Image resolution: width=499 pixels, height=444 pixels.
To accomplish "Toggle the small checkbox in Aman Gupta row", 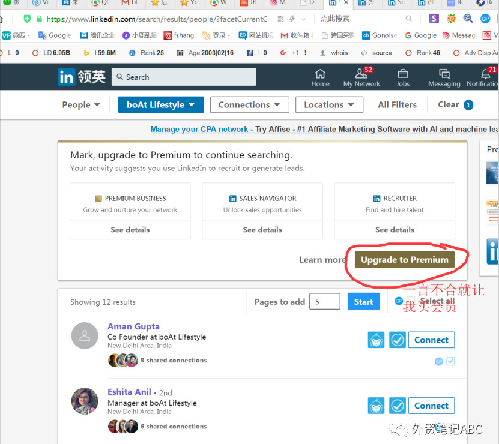I will pyautogui.click(x=450, y=361).
